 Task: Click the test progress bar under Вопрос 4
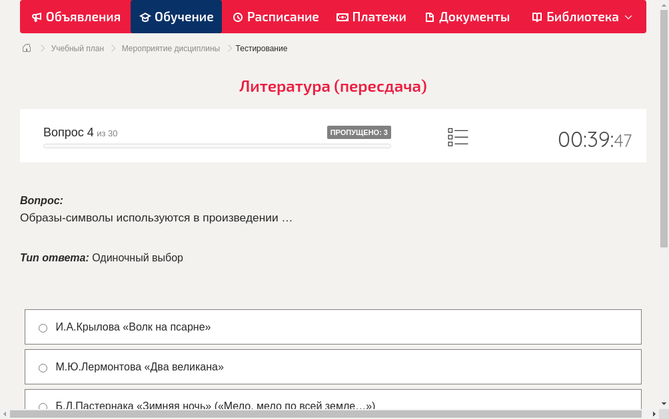point(217,146)
